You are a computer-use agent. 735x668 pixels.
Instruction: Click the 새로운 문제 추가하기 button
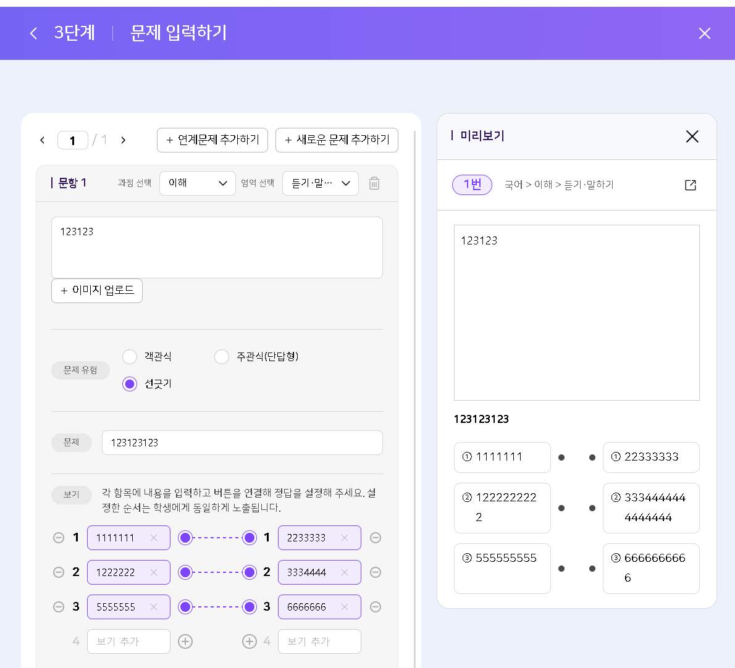tap(337, 140)
